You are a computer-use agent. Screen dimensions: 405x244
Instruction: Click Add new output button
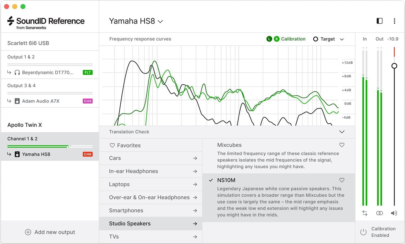point(50,232)
